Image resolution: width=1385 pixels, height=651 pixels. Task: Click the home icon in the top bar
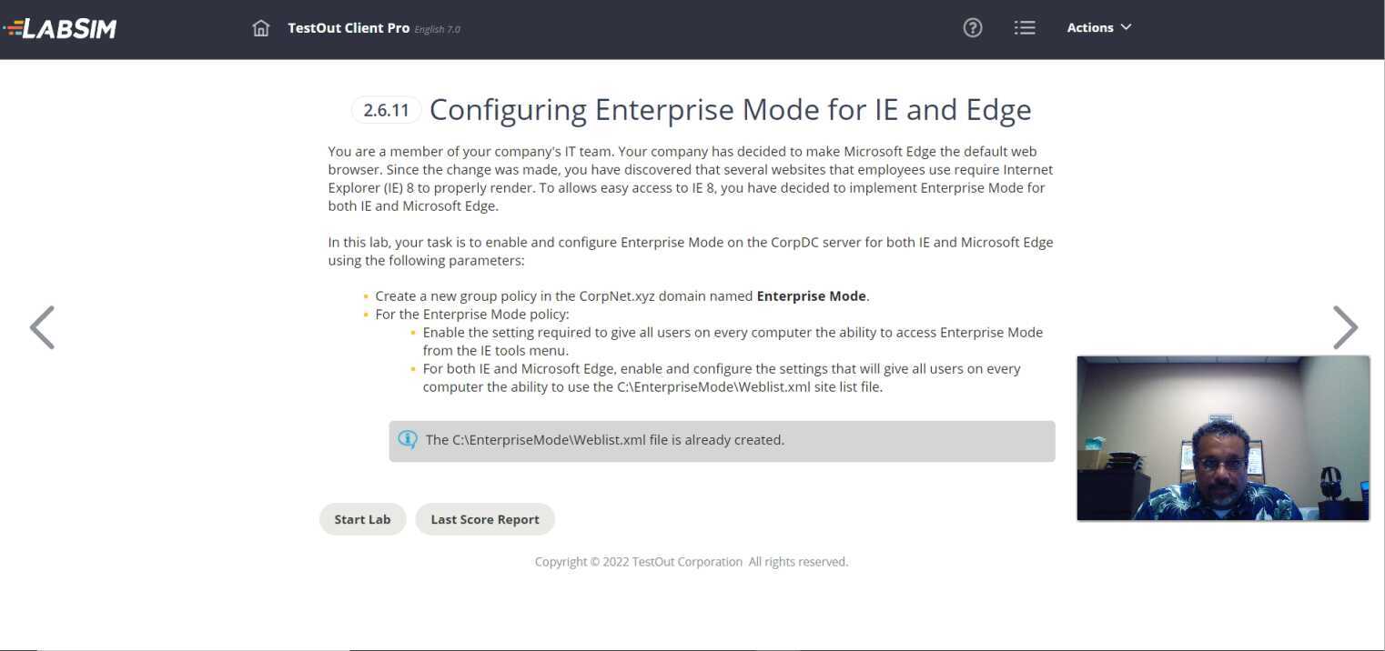(261, 28)
